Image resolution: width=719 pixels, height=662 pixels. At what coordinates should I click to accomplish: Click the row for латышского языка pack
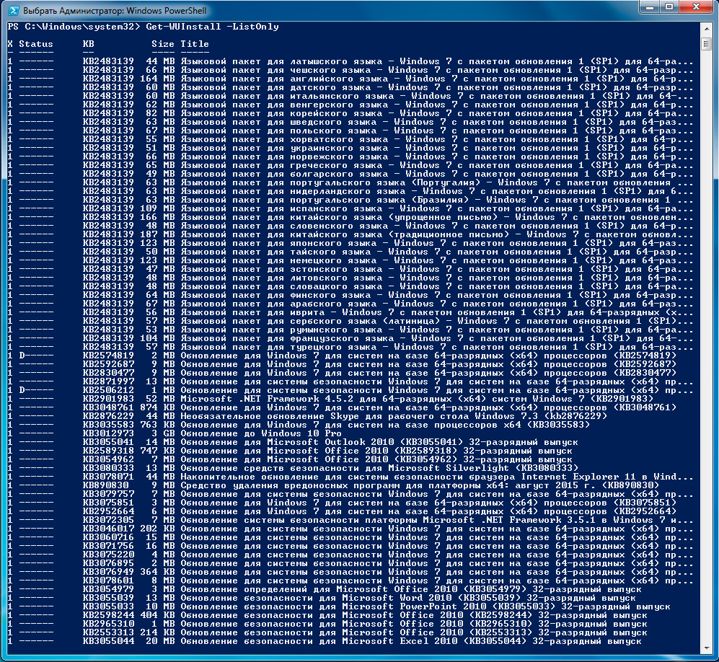350,61
